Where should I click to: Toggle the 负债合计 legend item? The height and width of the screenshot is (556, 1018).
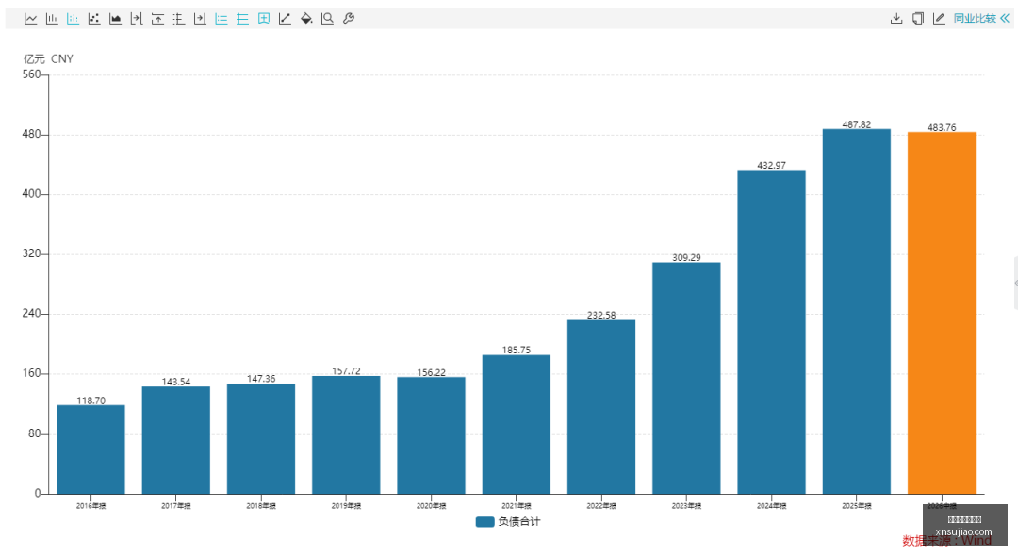tap(508, 522)
